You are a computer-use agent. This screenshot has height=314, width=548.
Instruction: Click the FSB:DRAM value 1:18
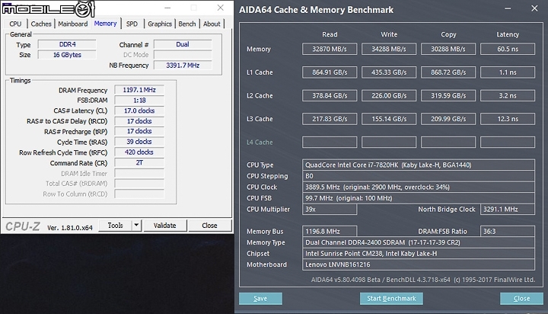tap(139, 101)
